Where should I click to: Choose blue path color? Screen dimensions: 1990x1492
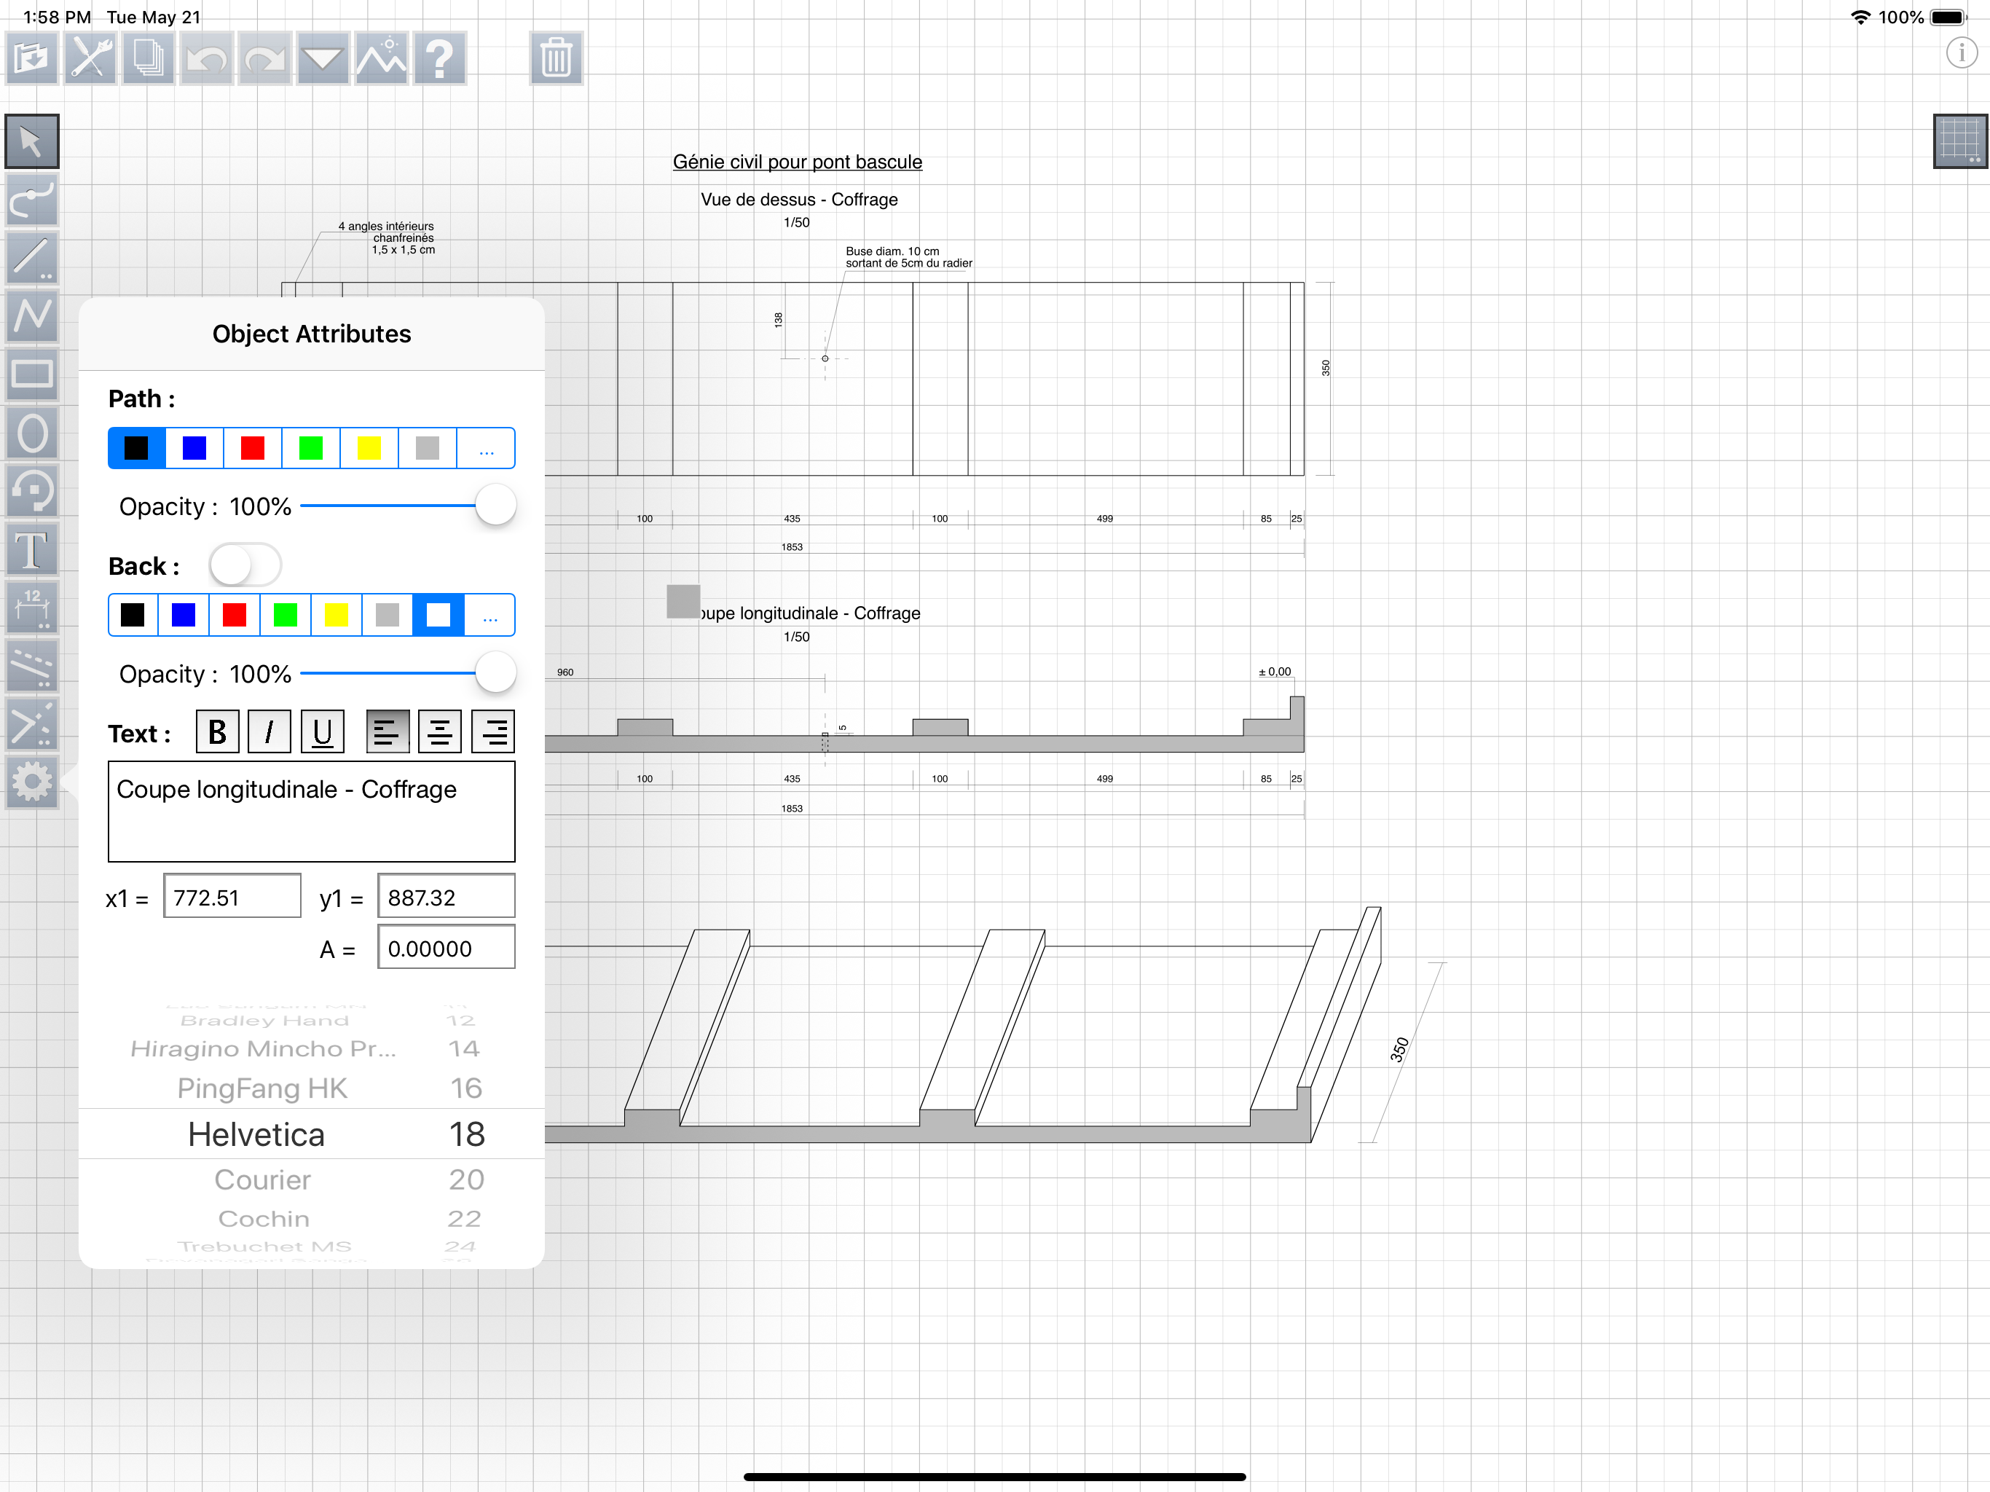point(194,448)
